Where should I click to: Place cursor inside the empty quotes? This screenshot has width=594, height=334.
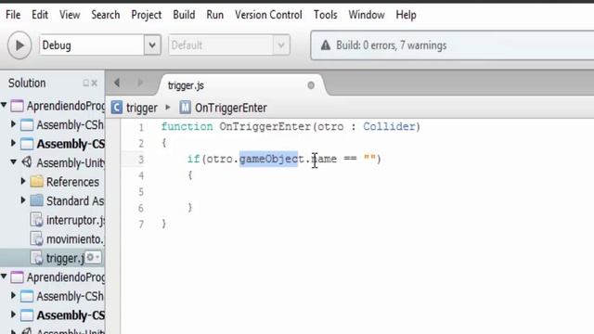pyautogui.click(x=369, y=159)
